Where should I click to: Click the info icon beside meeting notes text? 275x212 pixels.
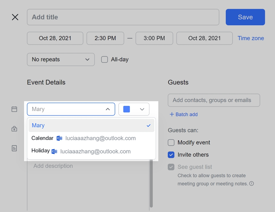tap(251, 184)
